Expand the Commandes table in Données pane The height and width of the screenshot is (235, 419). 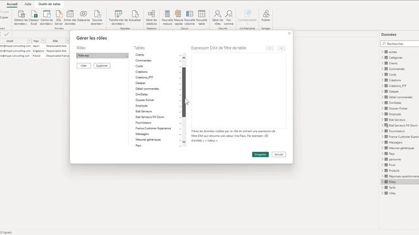click(x=382, y=69)
